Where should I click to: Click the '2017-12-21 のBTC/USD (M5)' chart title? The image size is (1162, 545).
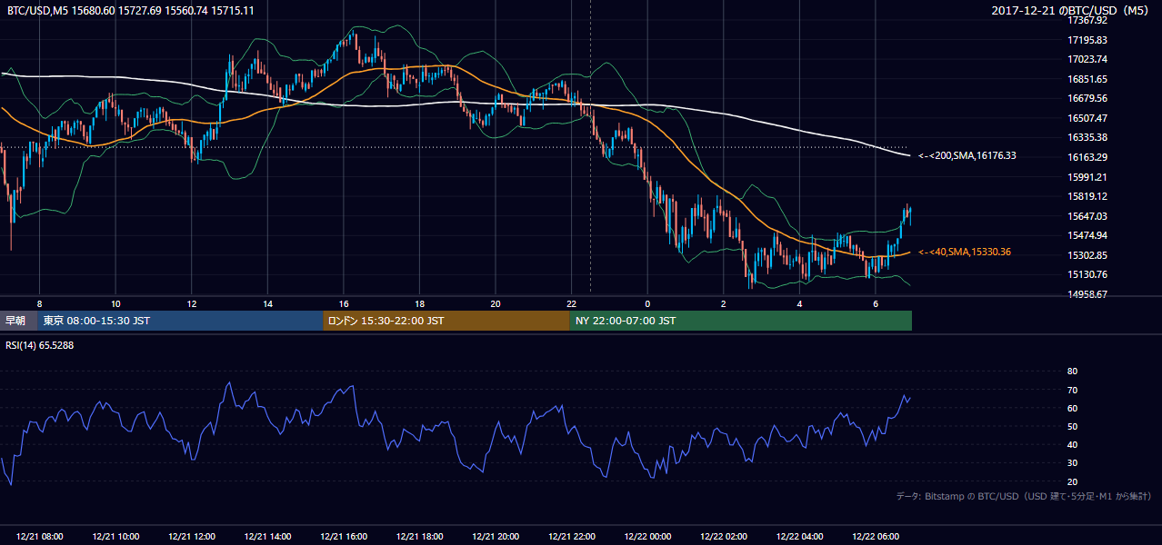(1072, 10)
